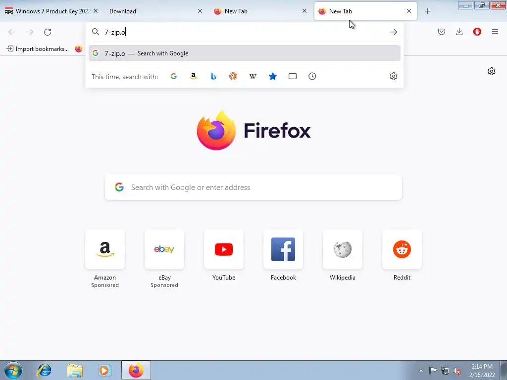The width and height of the screenshot is (507, 380).
Task: Open a new tab with plus button
Action: [x=427, y=11]
